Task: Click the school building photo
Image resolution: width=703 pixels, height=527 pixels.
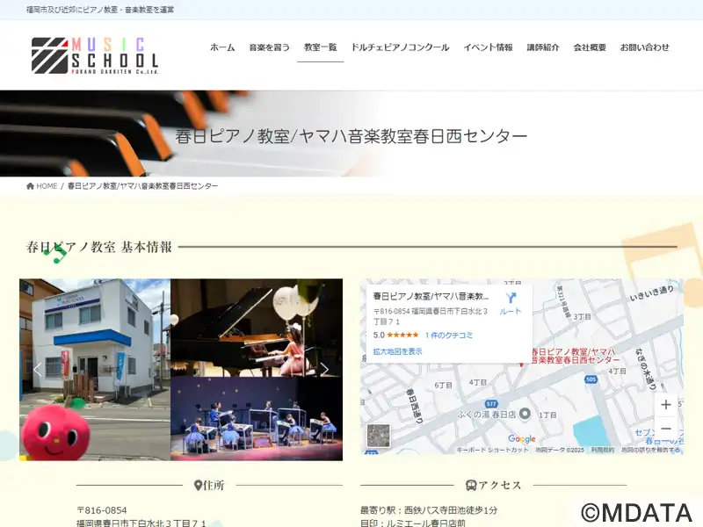Action: [x=95, y=369]
